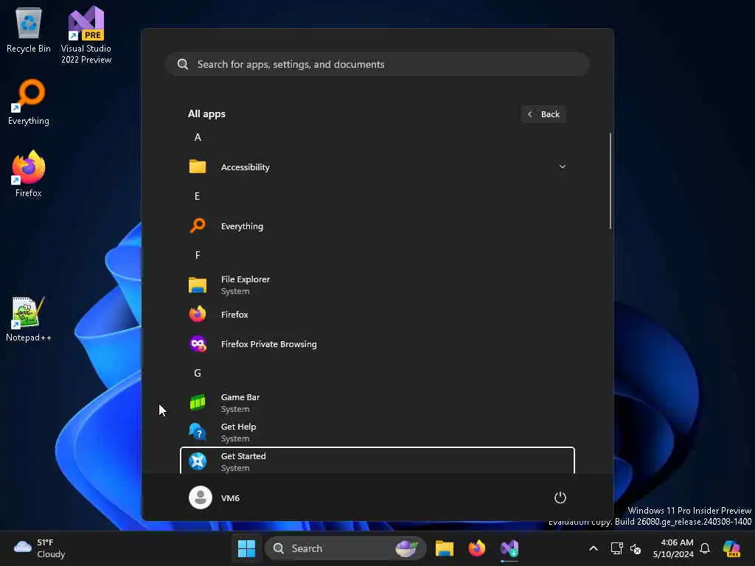Open Visual Studio from the taskbar
The image size is (755, 566).
[x=509, y=548]
